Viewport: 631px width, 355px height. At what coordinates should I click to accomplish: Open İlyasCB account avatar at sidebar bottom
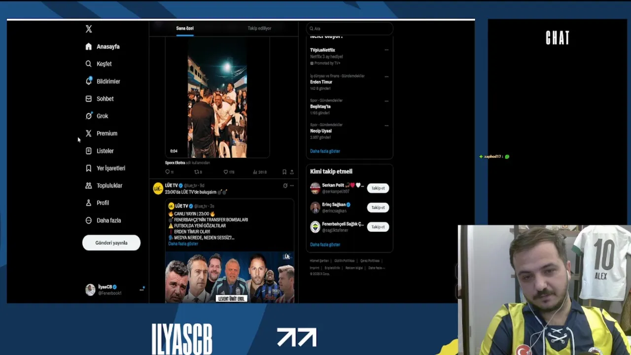pyautogui.click(x=90, y=290)
